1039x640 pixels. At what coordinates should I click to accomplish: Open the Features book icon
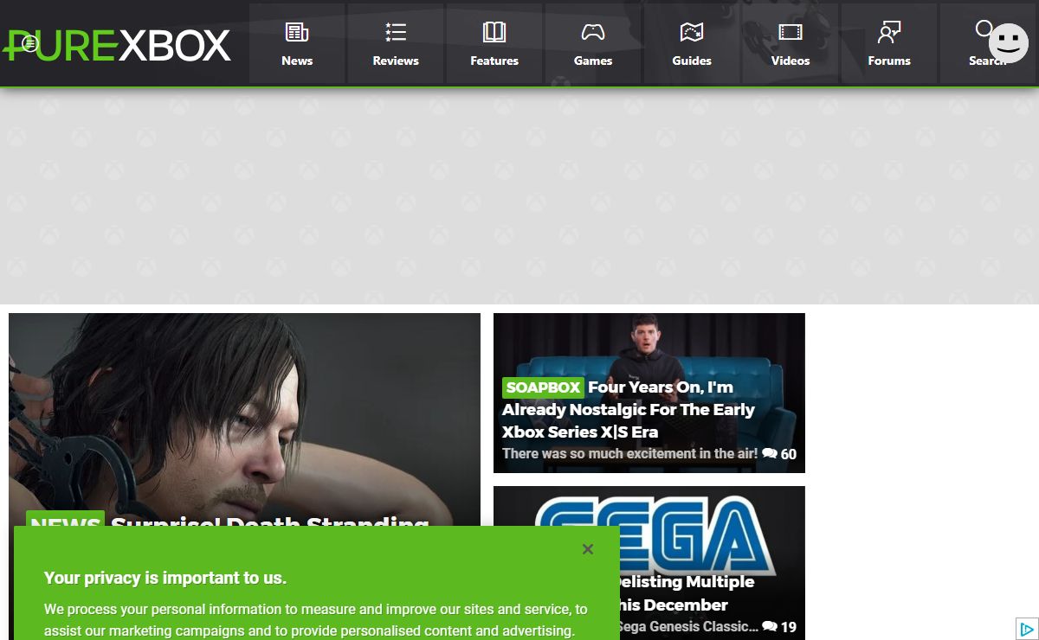(494, 32)
